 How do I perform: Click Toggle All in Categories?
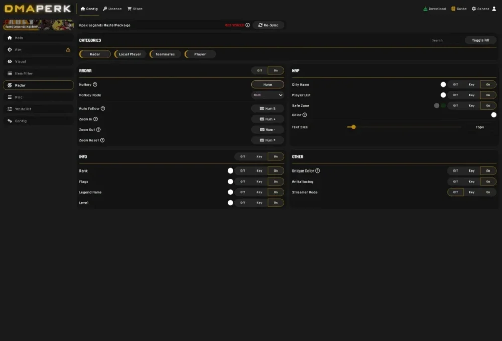tap(480, 40)
